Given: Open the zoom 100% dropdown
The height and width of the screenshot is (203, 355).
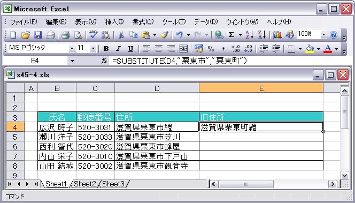Looking at the screenshot, I should click(x=323, y=35).
